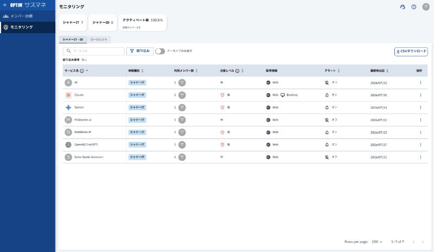The image size is (434, 252).
Task: Click the NotebookLM service name
Action: click(x=83, y=132)
